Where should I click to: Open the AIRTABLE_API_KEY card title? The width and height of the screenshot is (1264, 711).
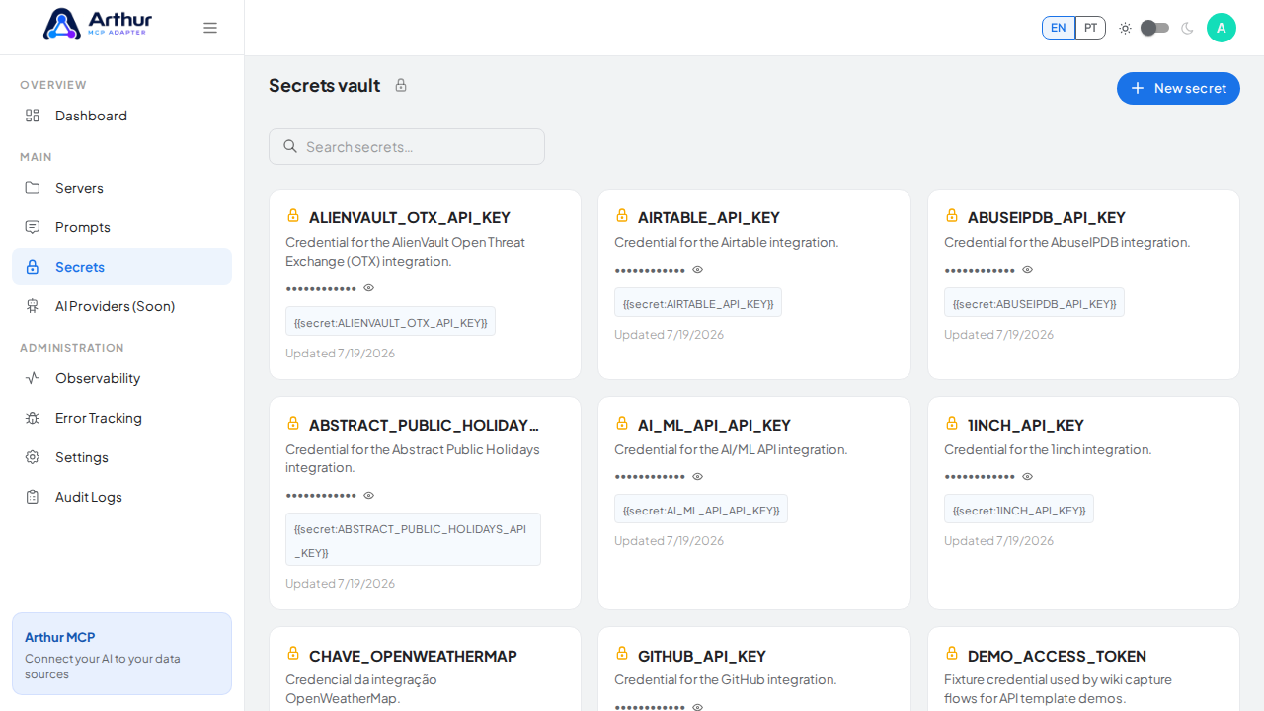tap(709, 217)
